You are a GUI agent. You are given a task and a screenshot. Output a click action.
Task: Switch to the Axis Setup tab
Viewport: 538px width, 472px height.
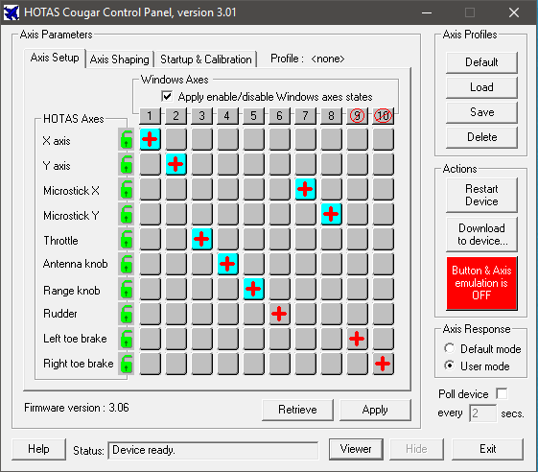click(x=55, y=58)
